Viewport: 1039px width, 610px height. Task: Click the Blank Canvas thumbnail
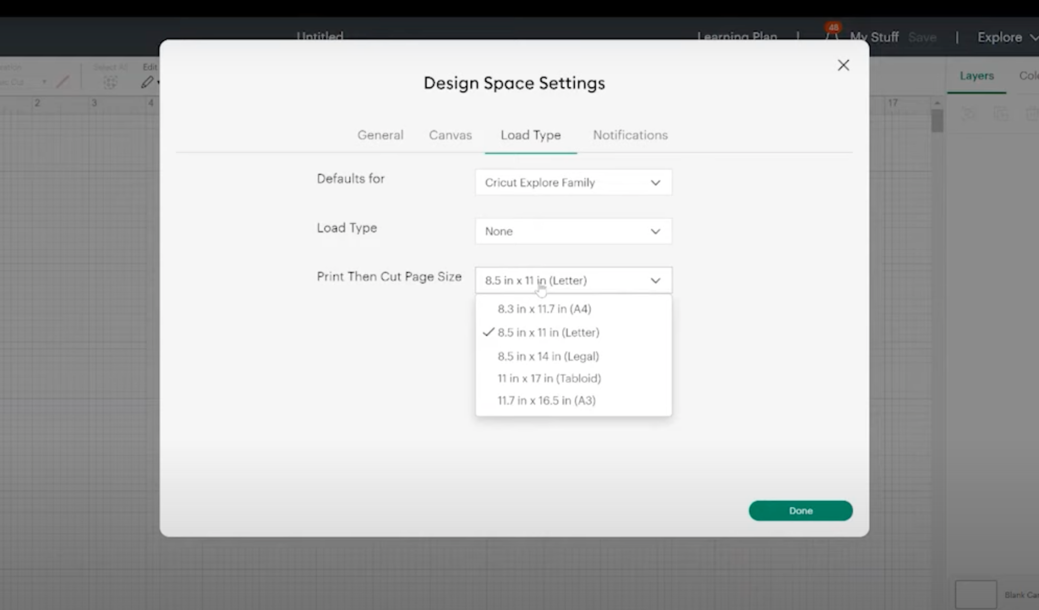976,595
